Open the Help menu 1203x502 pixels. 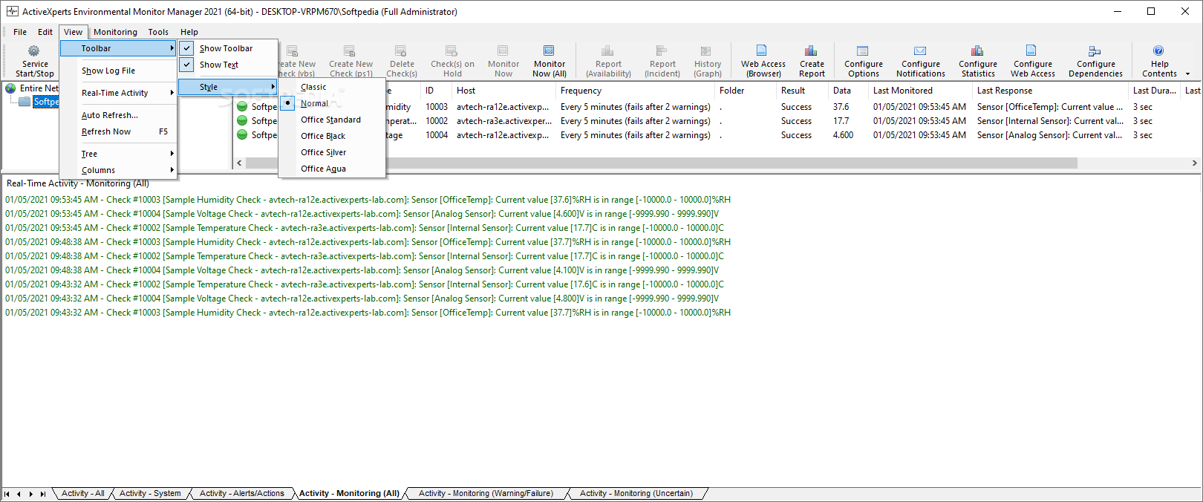(x=189, y=32)
